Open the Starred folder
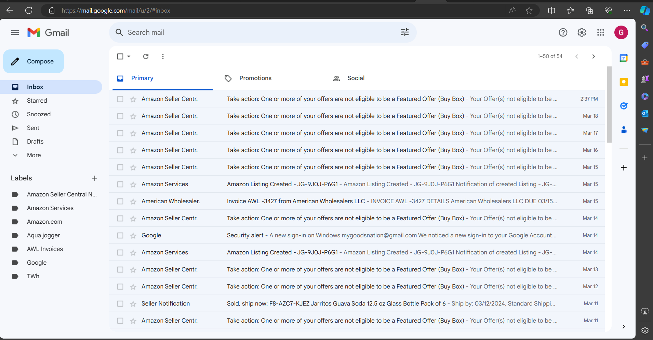The height and width of the screenshot is (340, 653). click(x=51, y=101)
